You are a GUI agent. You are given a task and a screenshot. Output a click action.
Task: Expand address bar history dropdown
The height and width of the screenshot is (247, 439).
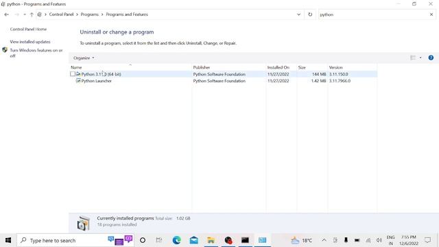pyautogui.click(x=299, y=14)
